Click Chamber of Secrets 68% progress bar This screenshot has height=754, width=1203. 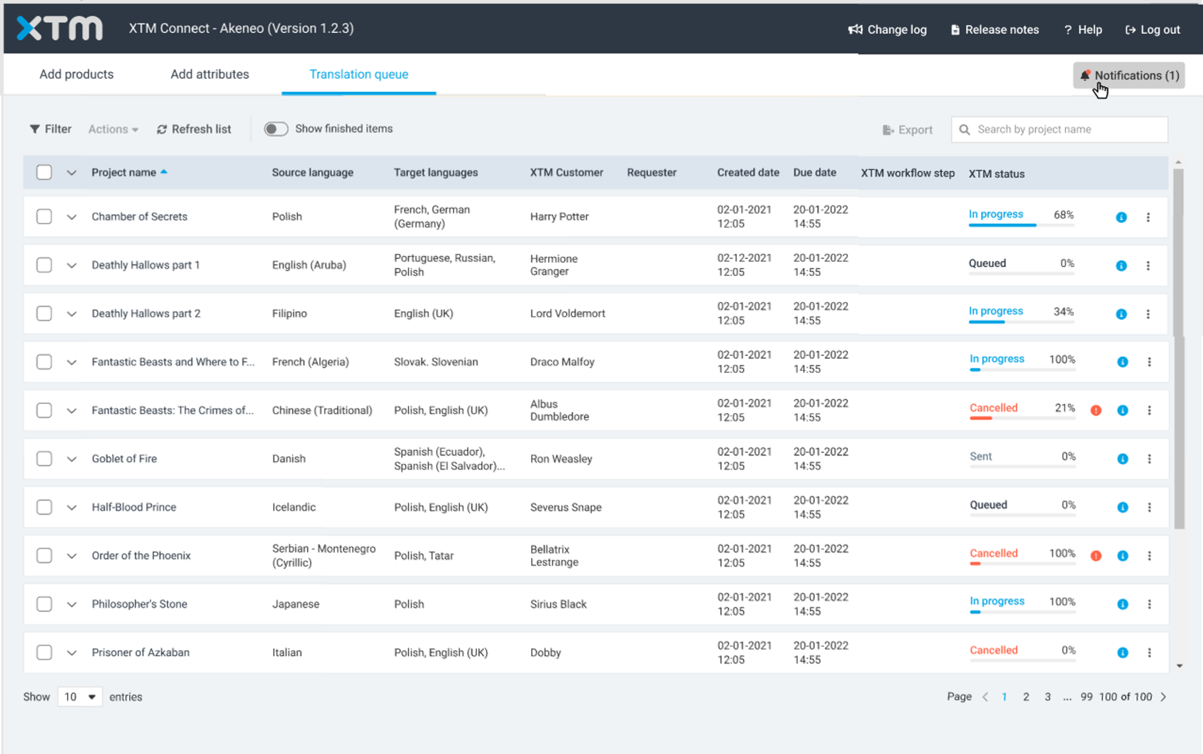click(1022, 225)
